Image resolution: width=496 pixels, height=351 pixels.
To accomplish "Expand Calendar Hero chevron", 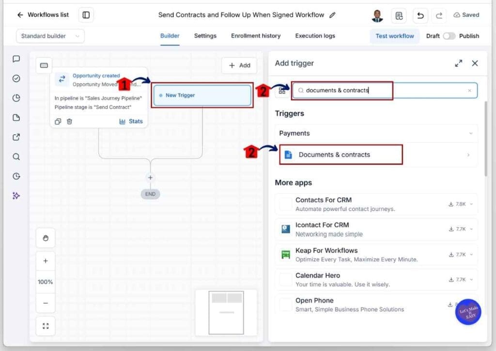I will (x=471, y=279).
